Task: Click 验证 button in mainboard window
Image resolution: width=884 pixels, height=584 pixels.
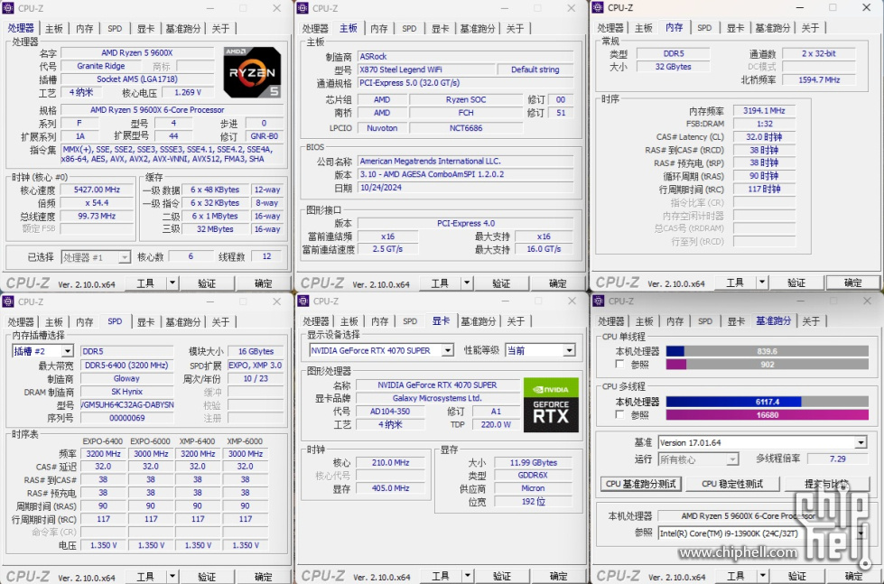Action: [x=501, y=283]
